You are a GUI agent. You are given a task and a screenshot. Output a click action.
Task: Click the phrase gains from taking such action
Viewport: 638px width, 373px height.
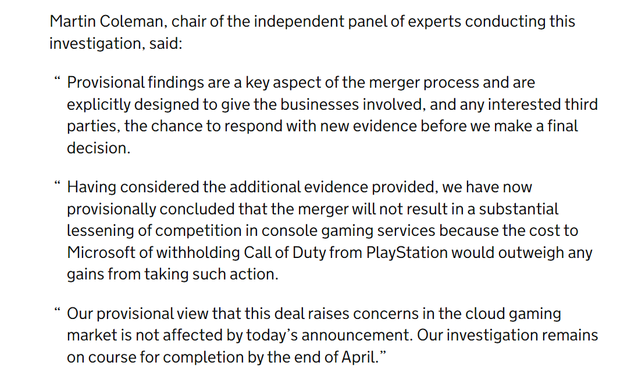click(173, 274)
